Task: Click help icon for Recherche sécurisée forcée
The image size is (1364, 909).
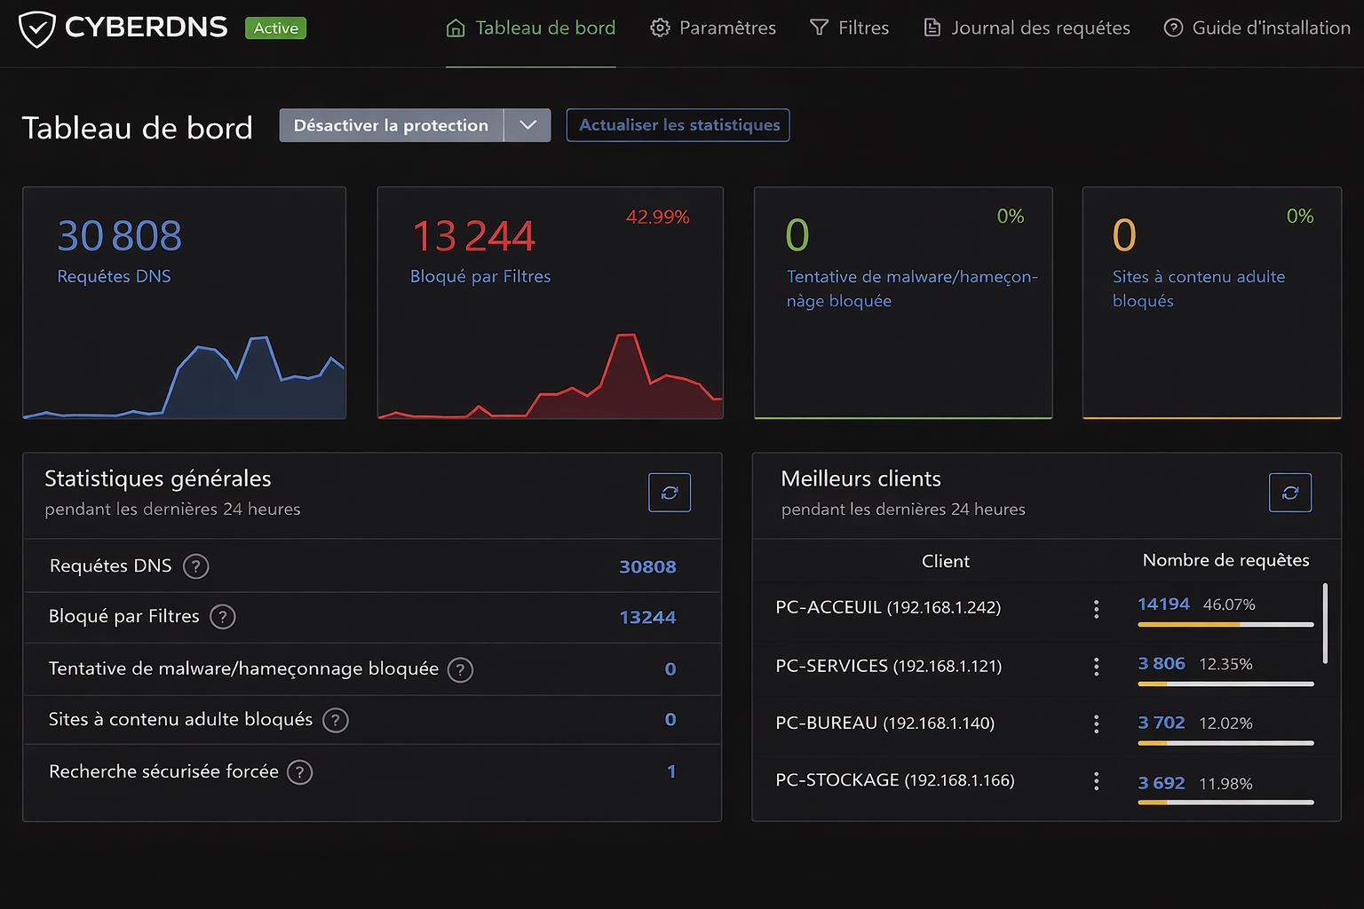Action: click(x=300, y=772)
